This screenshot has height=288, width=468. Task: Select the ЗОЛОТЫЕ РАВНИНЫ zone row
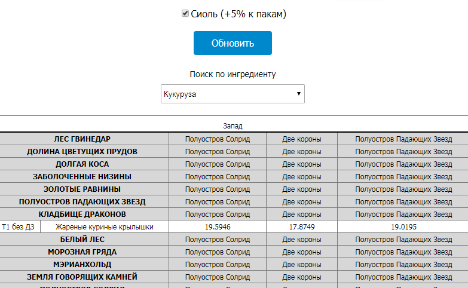pyautogui.click(x=82, y=189)
